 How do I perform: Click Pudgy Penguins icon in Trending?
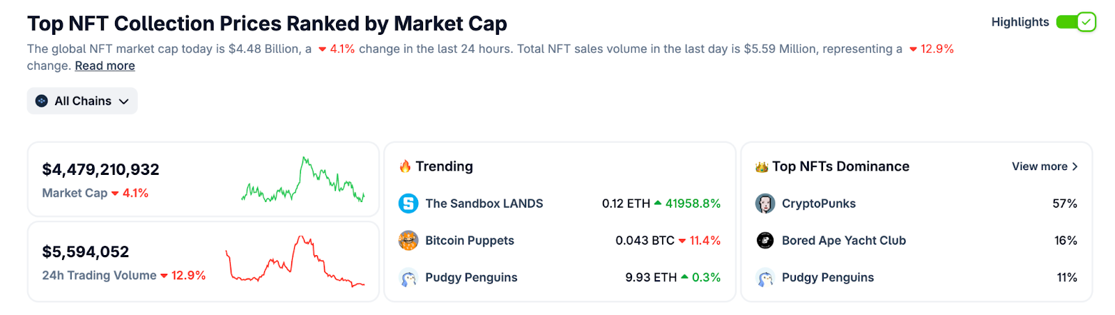[x=408, y=277]
